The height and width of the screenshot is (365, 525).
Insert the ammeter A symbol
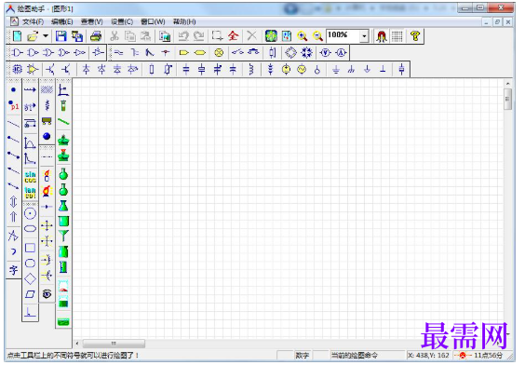coord(341,52)
